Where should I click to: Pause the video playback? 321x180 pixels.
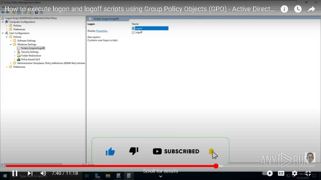[15, 173]
